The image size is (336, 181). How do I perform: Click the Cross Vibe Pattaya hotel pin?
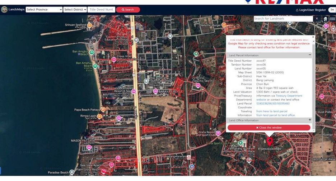coord(113,60)
